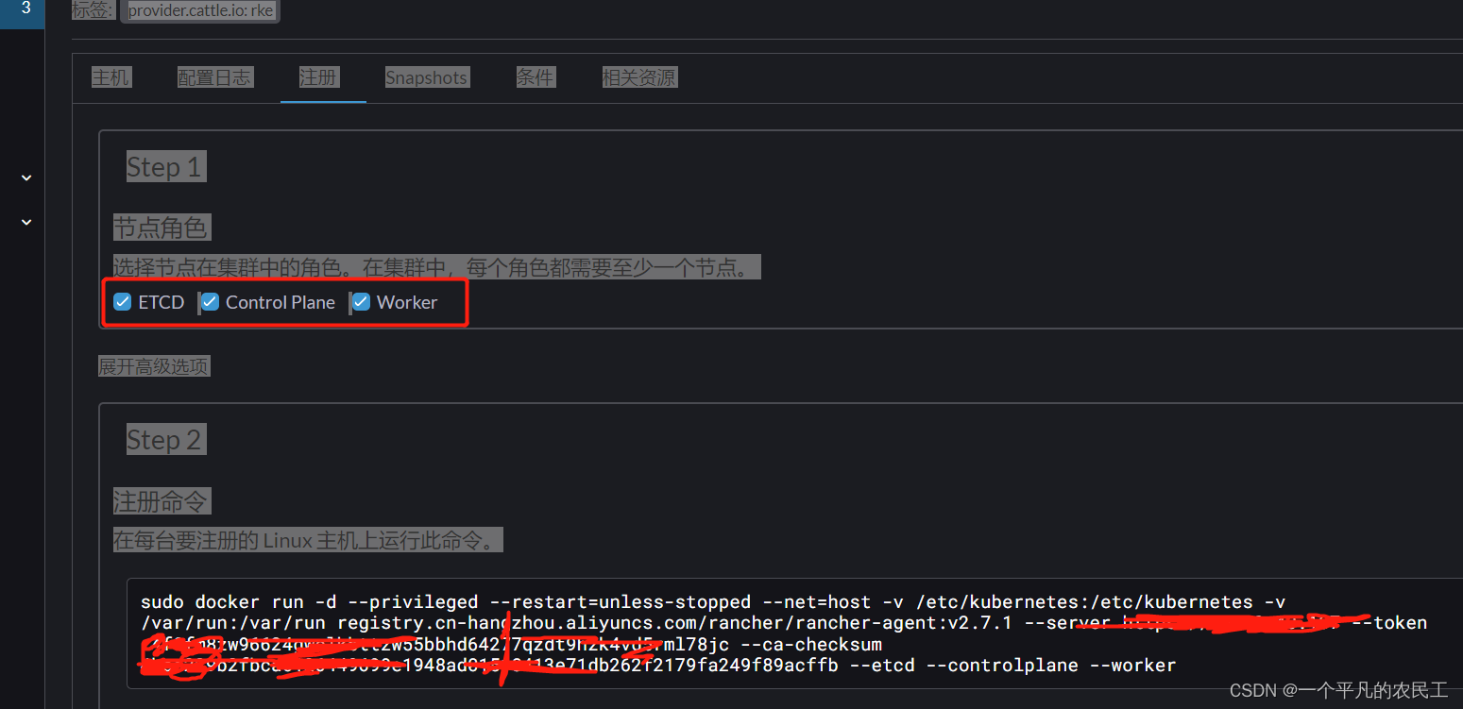This screenshot has width=1463, height=709.
Task: Uncheck the ETCD role checkbox
Action: 122,302
